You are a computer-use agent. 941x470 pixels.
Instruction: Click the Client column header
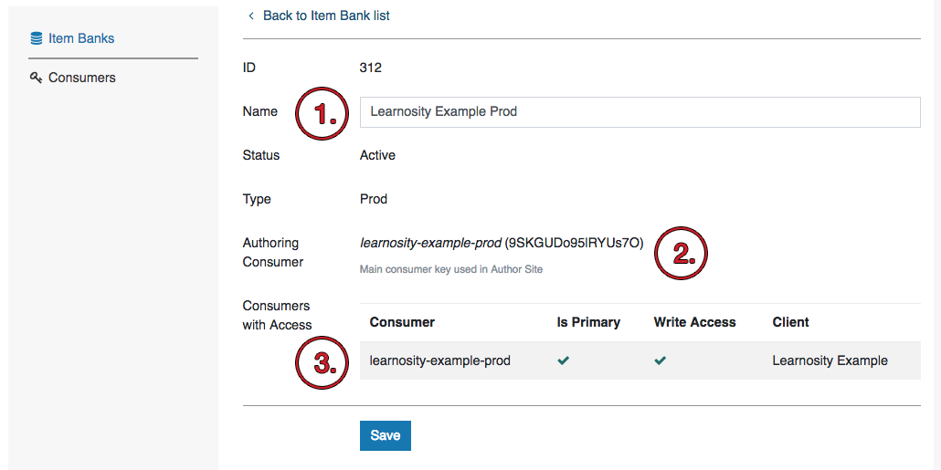tap(790, 322)
